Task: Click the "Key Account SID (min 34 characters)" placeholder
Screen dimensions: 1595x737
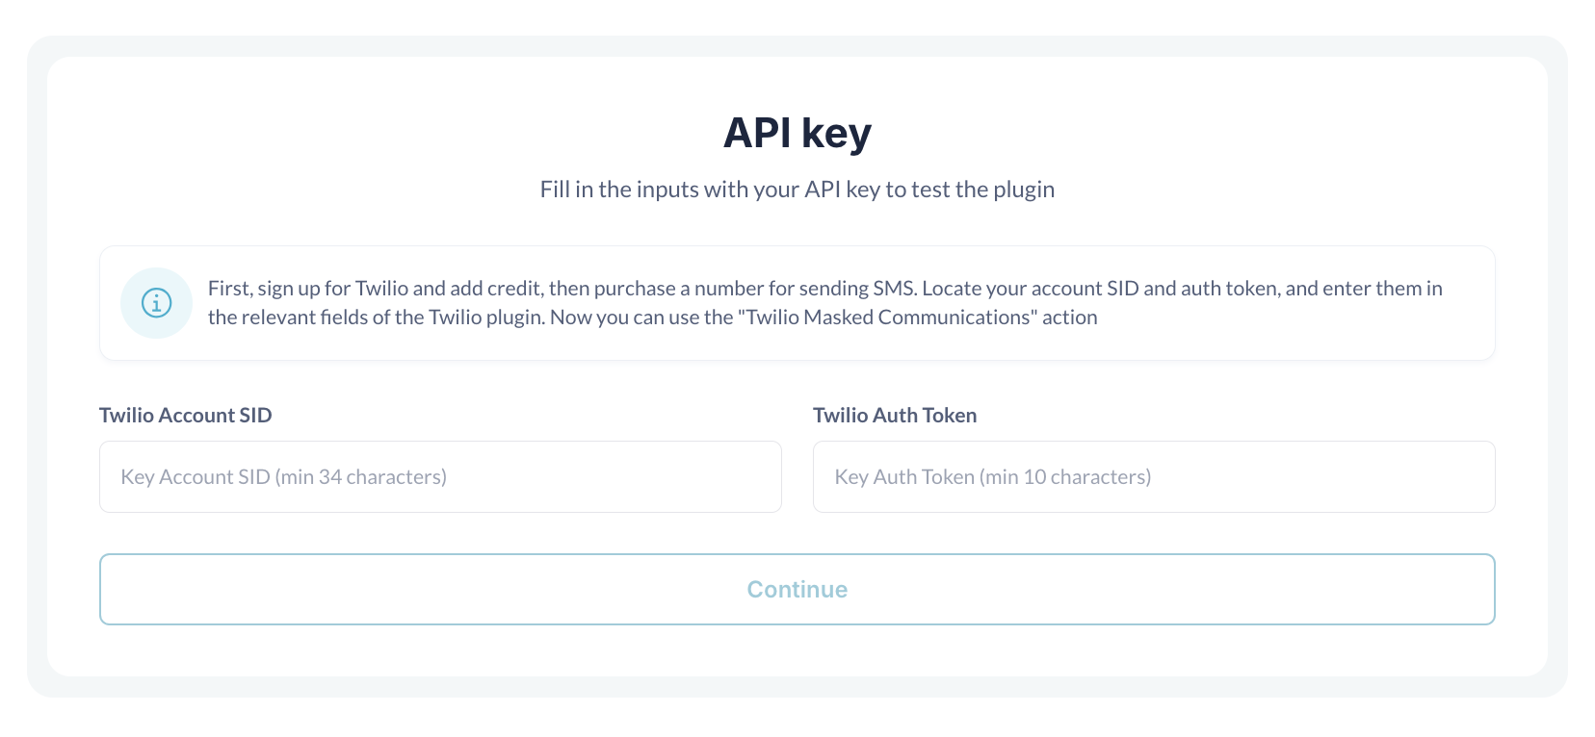Action: tap(283, 477)
